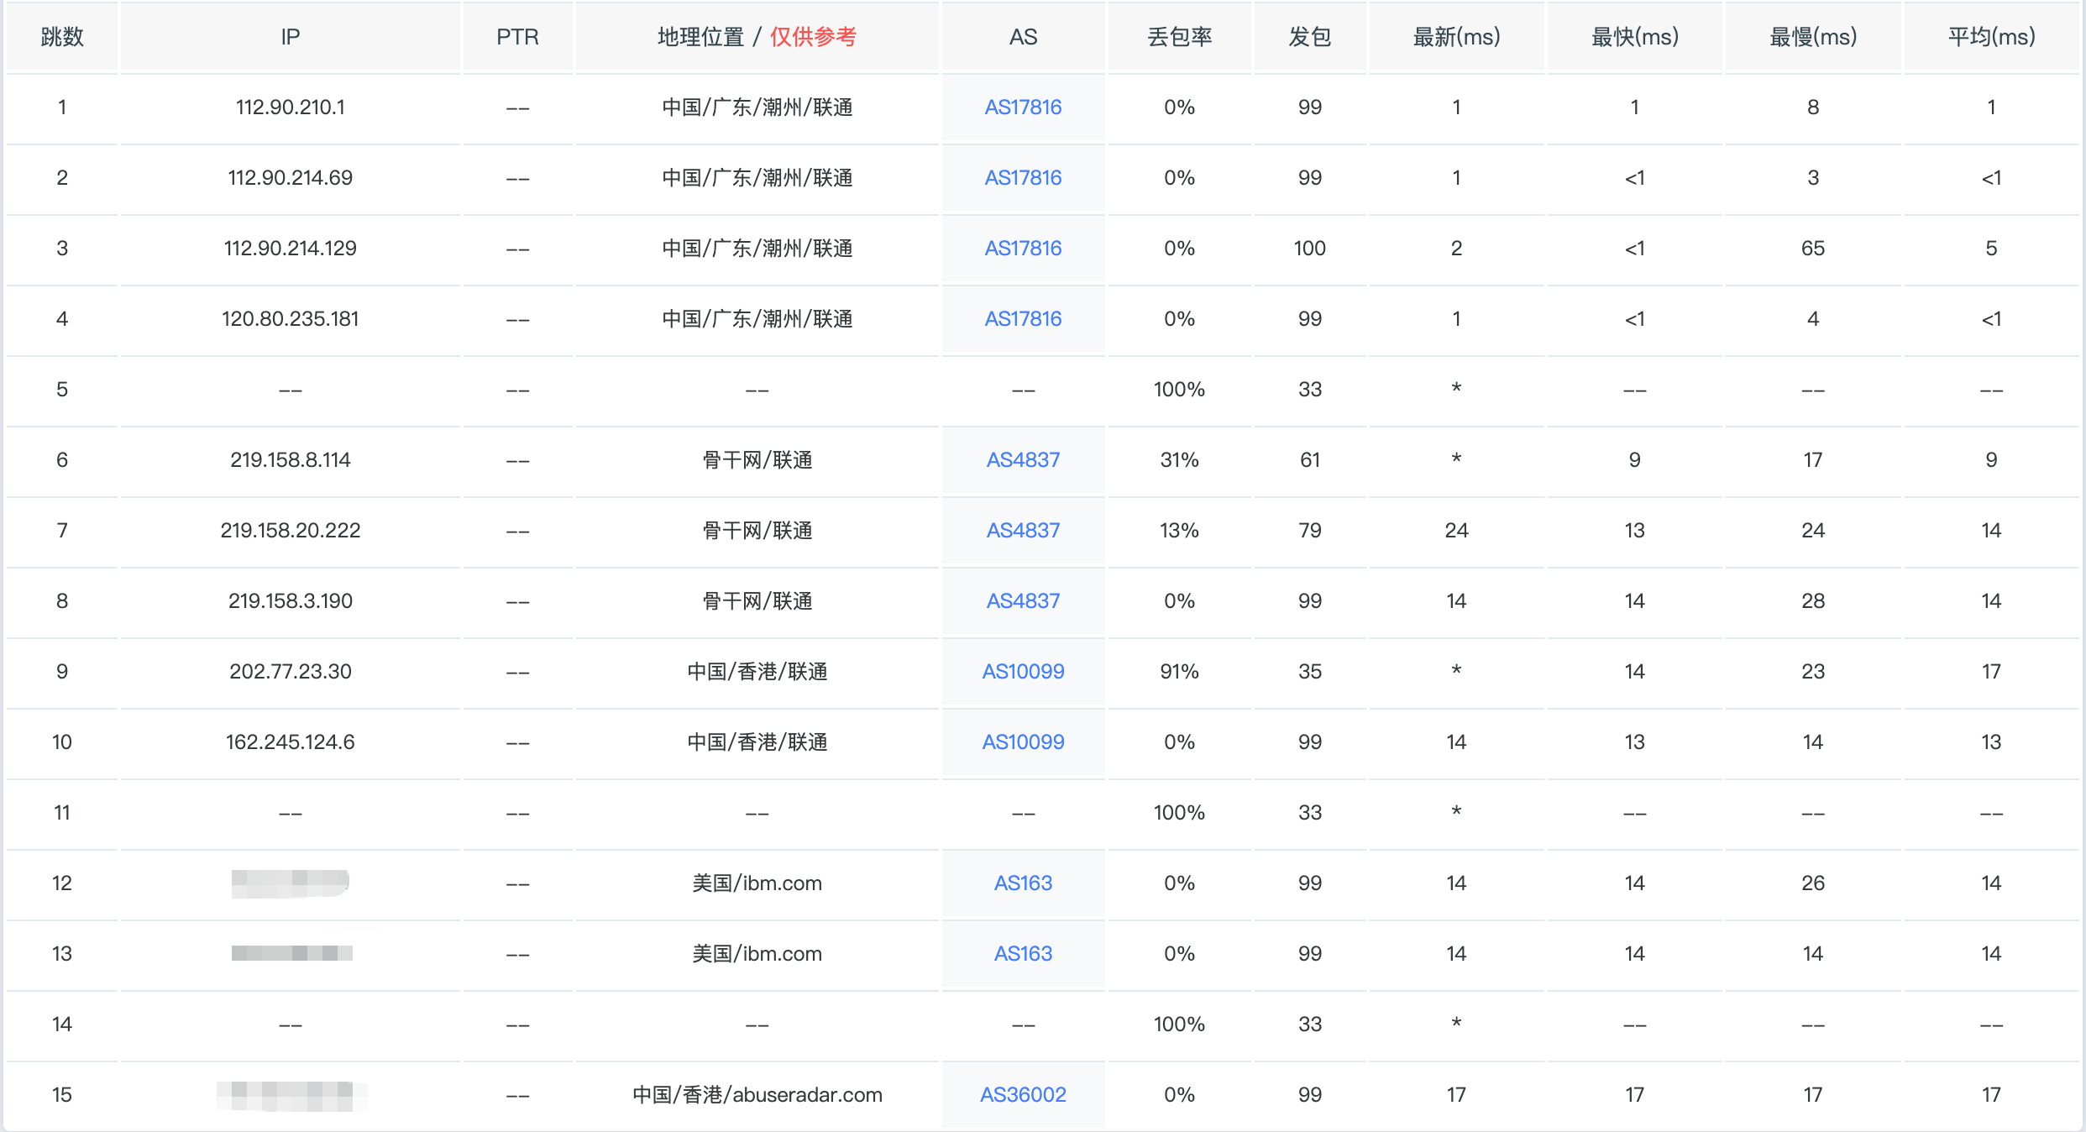Viewport: 2086px width, 1132px height.
Task: Click the 最慢(ms) column header
Action: [1812, 37]
